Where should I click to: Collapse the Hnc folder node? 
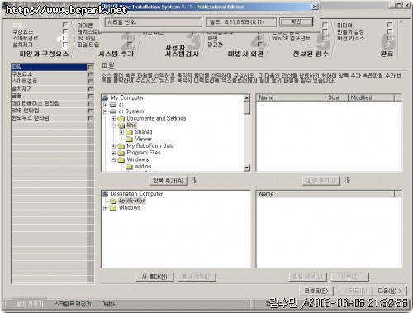[113, 126]
